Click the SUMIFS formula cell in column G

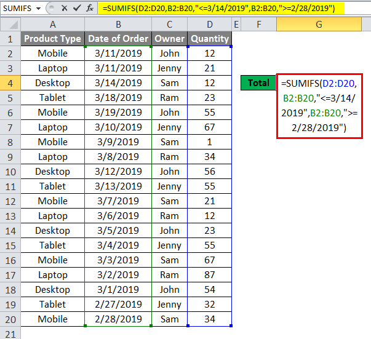pos(319,106)
